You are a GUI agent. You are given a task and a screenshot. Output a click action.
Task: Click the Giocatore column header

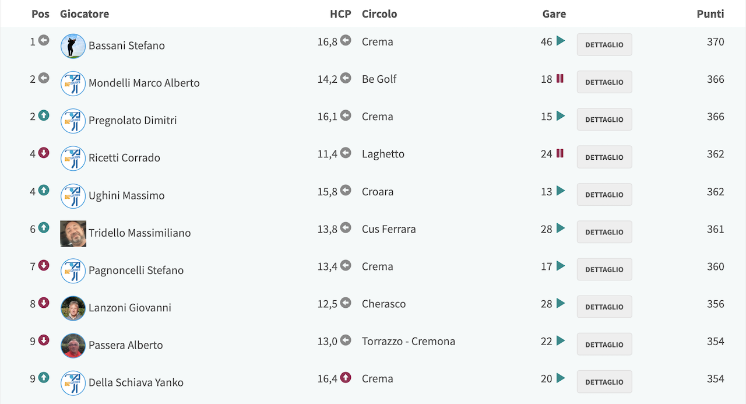click(x=85, y=14)
